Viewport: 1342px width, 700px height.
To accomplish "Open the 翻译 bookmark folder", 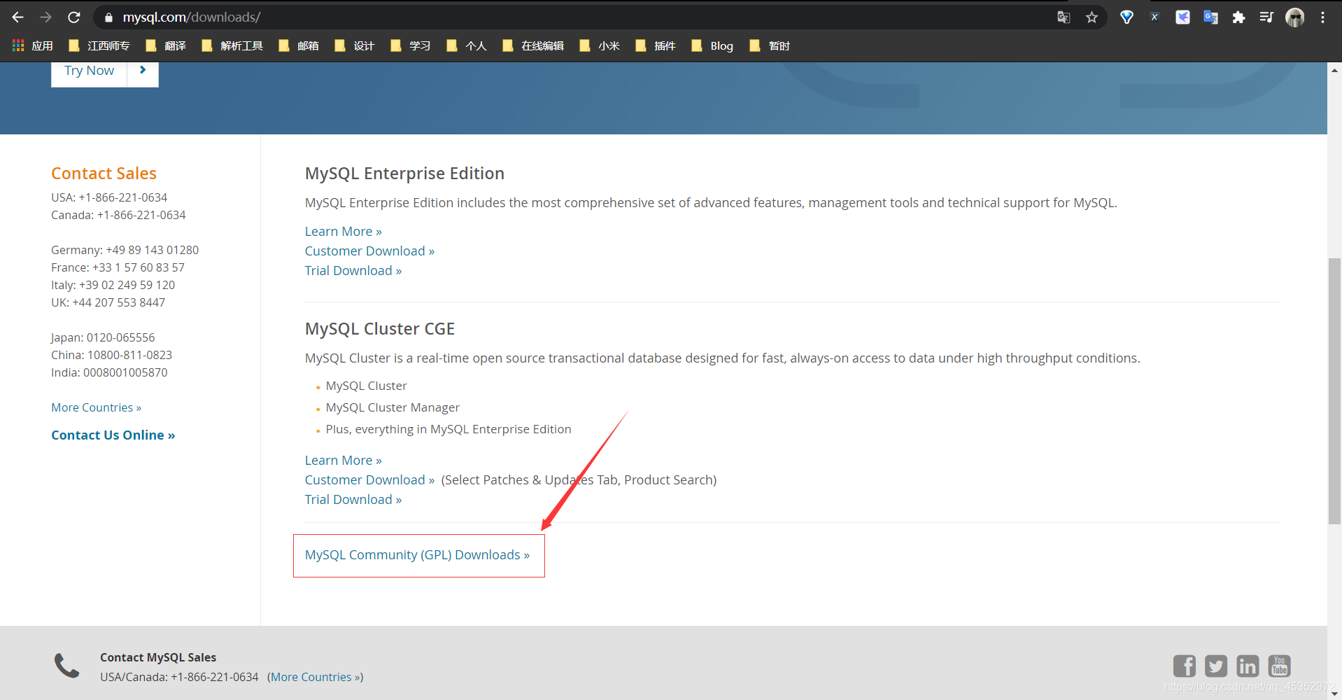I will click(x=166, y=46).
